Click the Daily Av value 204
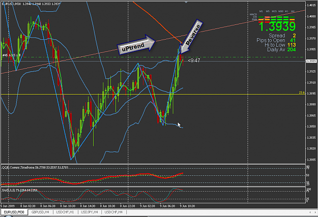 [292, 50]
